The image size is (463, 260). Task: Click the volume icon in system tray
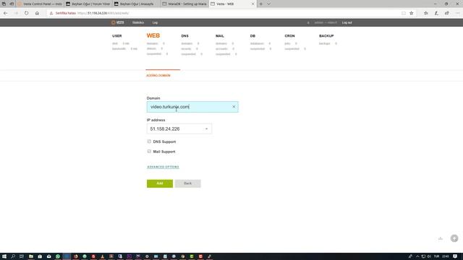coord(429,256)
